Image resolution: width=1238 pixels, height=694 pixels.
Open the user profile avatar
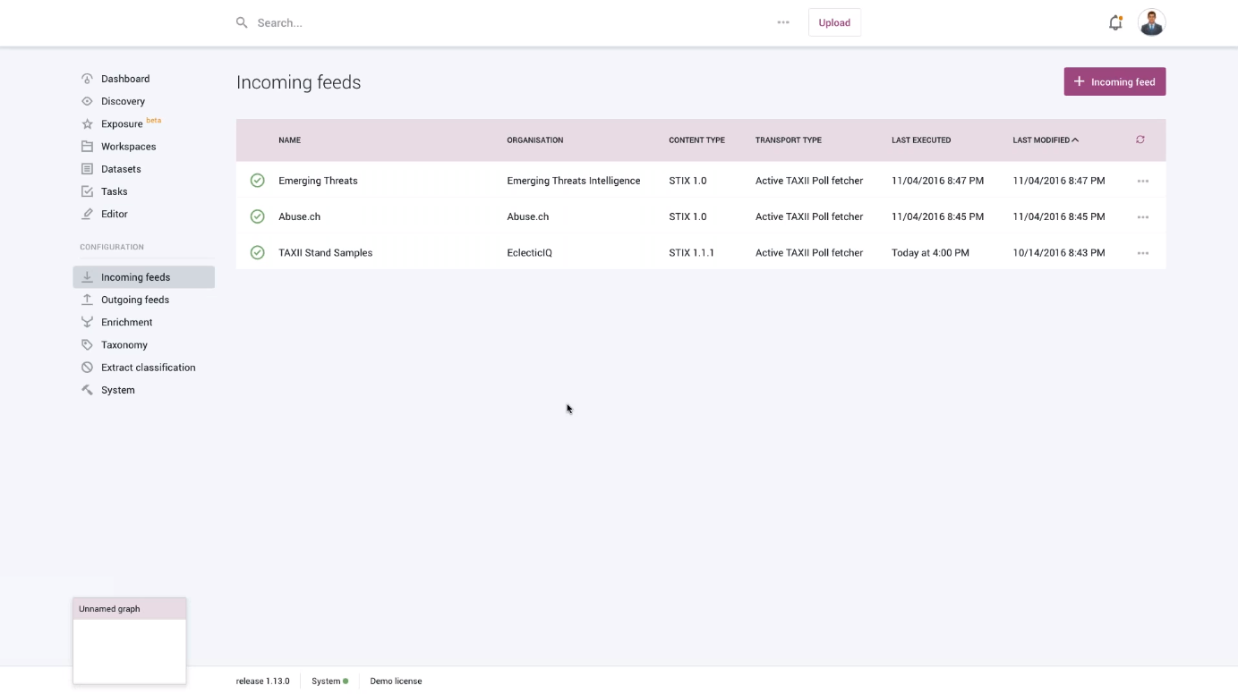pyautogui.click(x=1151, y=22)
